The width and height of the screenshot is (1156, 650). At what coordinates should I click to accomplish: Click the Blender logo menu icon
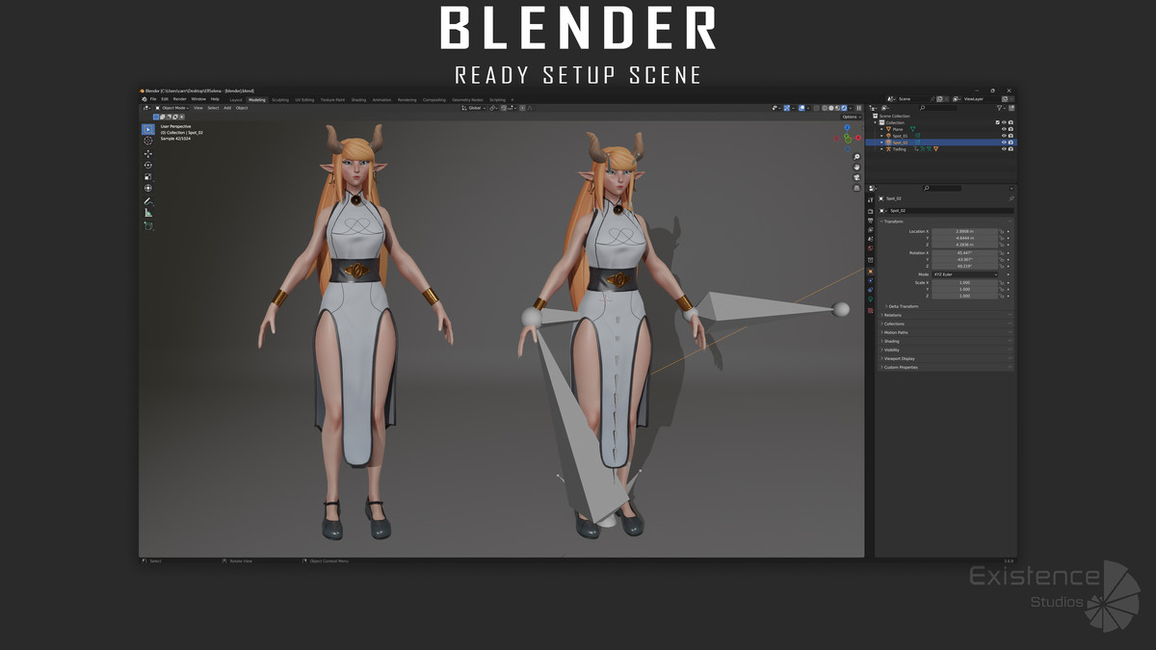point(144,99)
